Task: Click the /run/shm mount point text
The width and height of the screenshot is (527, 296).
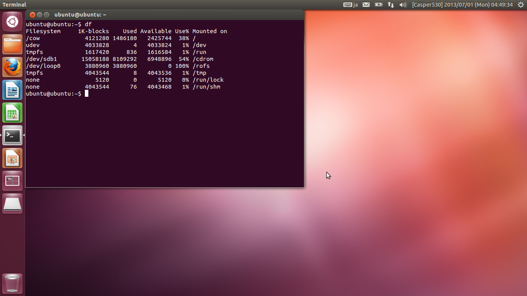Action: pos(206,87)
